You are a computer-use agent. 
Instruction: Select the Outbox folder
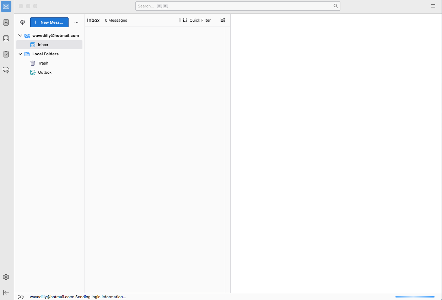pyautogui.click(x=49, y=72)
